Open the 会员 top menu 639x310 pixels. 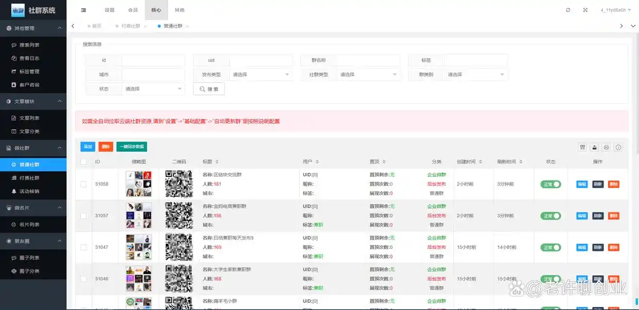point(133,10)
